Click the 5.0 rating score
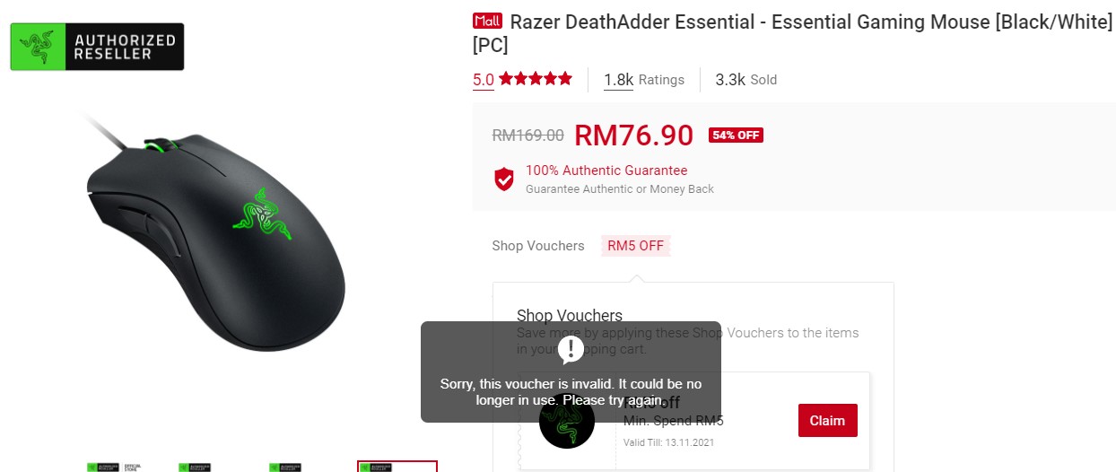 (x=484, y=80)
